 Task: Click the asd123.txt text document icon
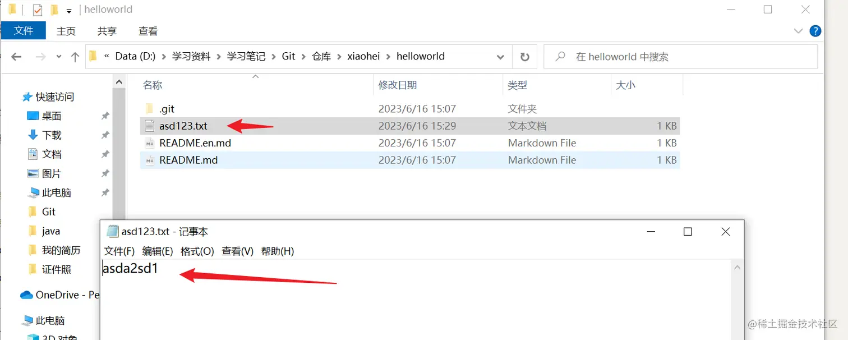(x=149, y=126)
